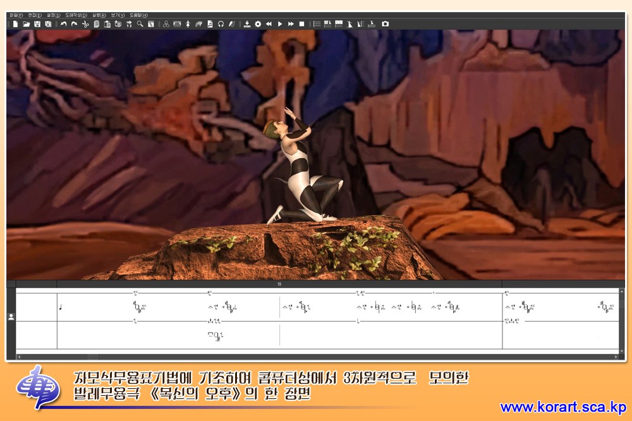This screenshot has width=632, height=421.
Task: Open the 보기(V) menu
Action: coord(118,15)
